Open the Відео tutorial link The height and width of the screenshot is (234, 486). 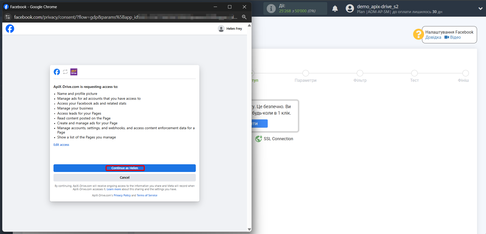455,37
